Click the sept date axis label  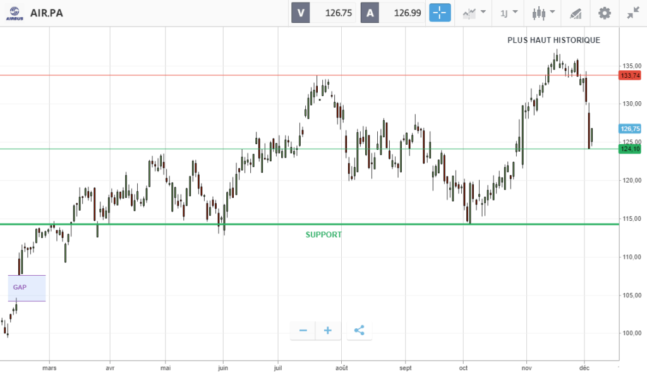pyautogui.click(x=405, y=368)
